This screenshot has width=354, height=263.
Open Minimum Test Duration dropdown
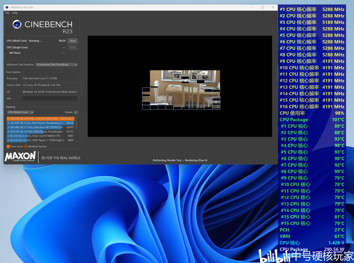pos(56,65)
